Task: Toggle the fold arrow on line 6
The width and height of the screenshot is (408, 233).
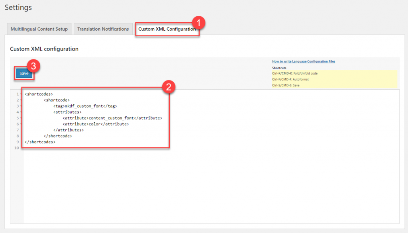Action: (x=21, y=124)
